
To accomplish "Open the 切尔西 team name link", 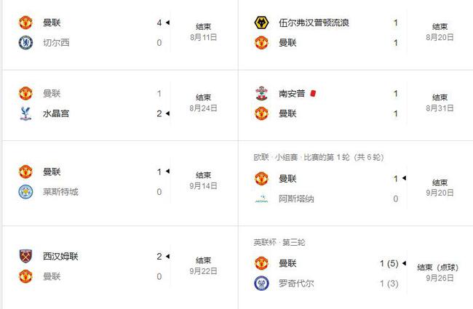I will coord(56,42).
